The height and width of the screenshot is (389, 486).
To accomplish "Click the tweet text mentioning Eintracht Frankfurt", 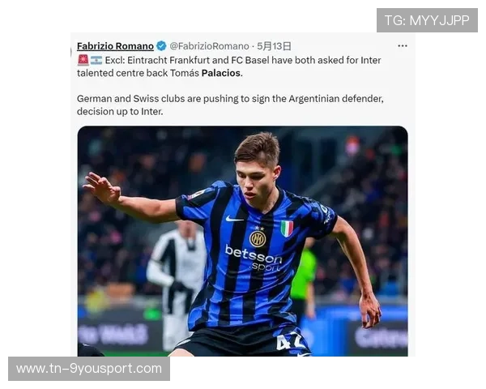I will click(x=229, y=66).
